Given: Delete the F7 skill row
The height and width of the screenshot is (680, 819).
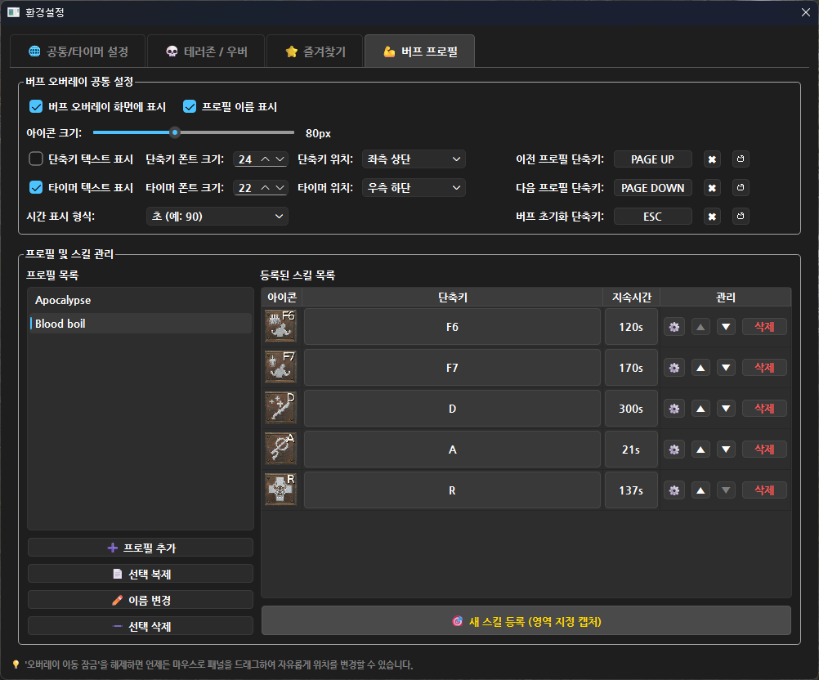Looking at the screenshot, I should point(764,368).
